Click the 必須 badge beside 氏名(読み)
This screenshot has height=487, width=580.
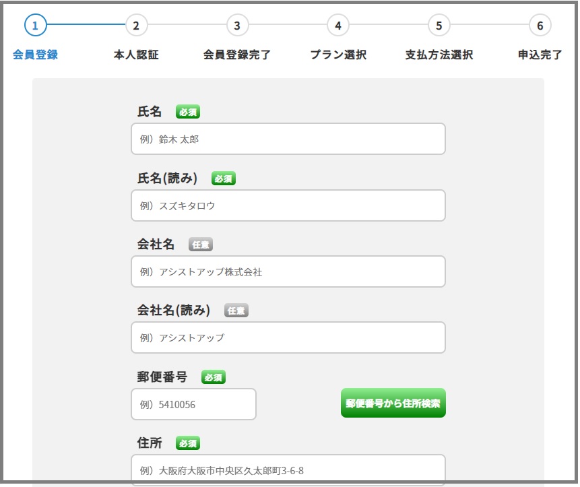224,178
